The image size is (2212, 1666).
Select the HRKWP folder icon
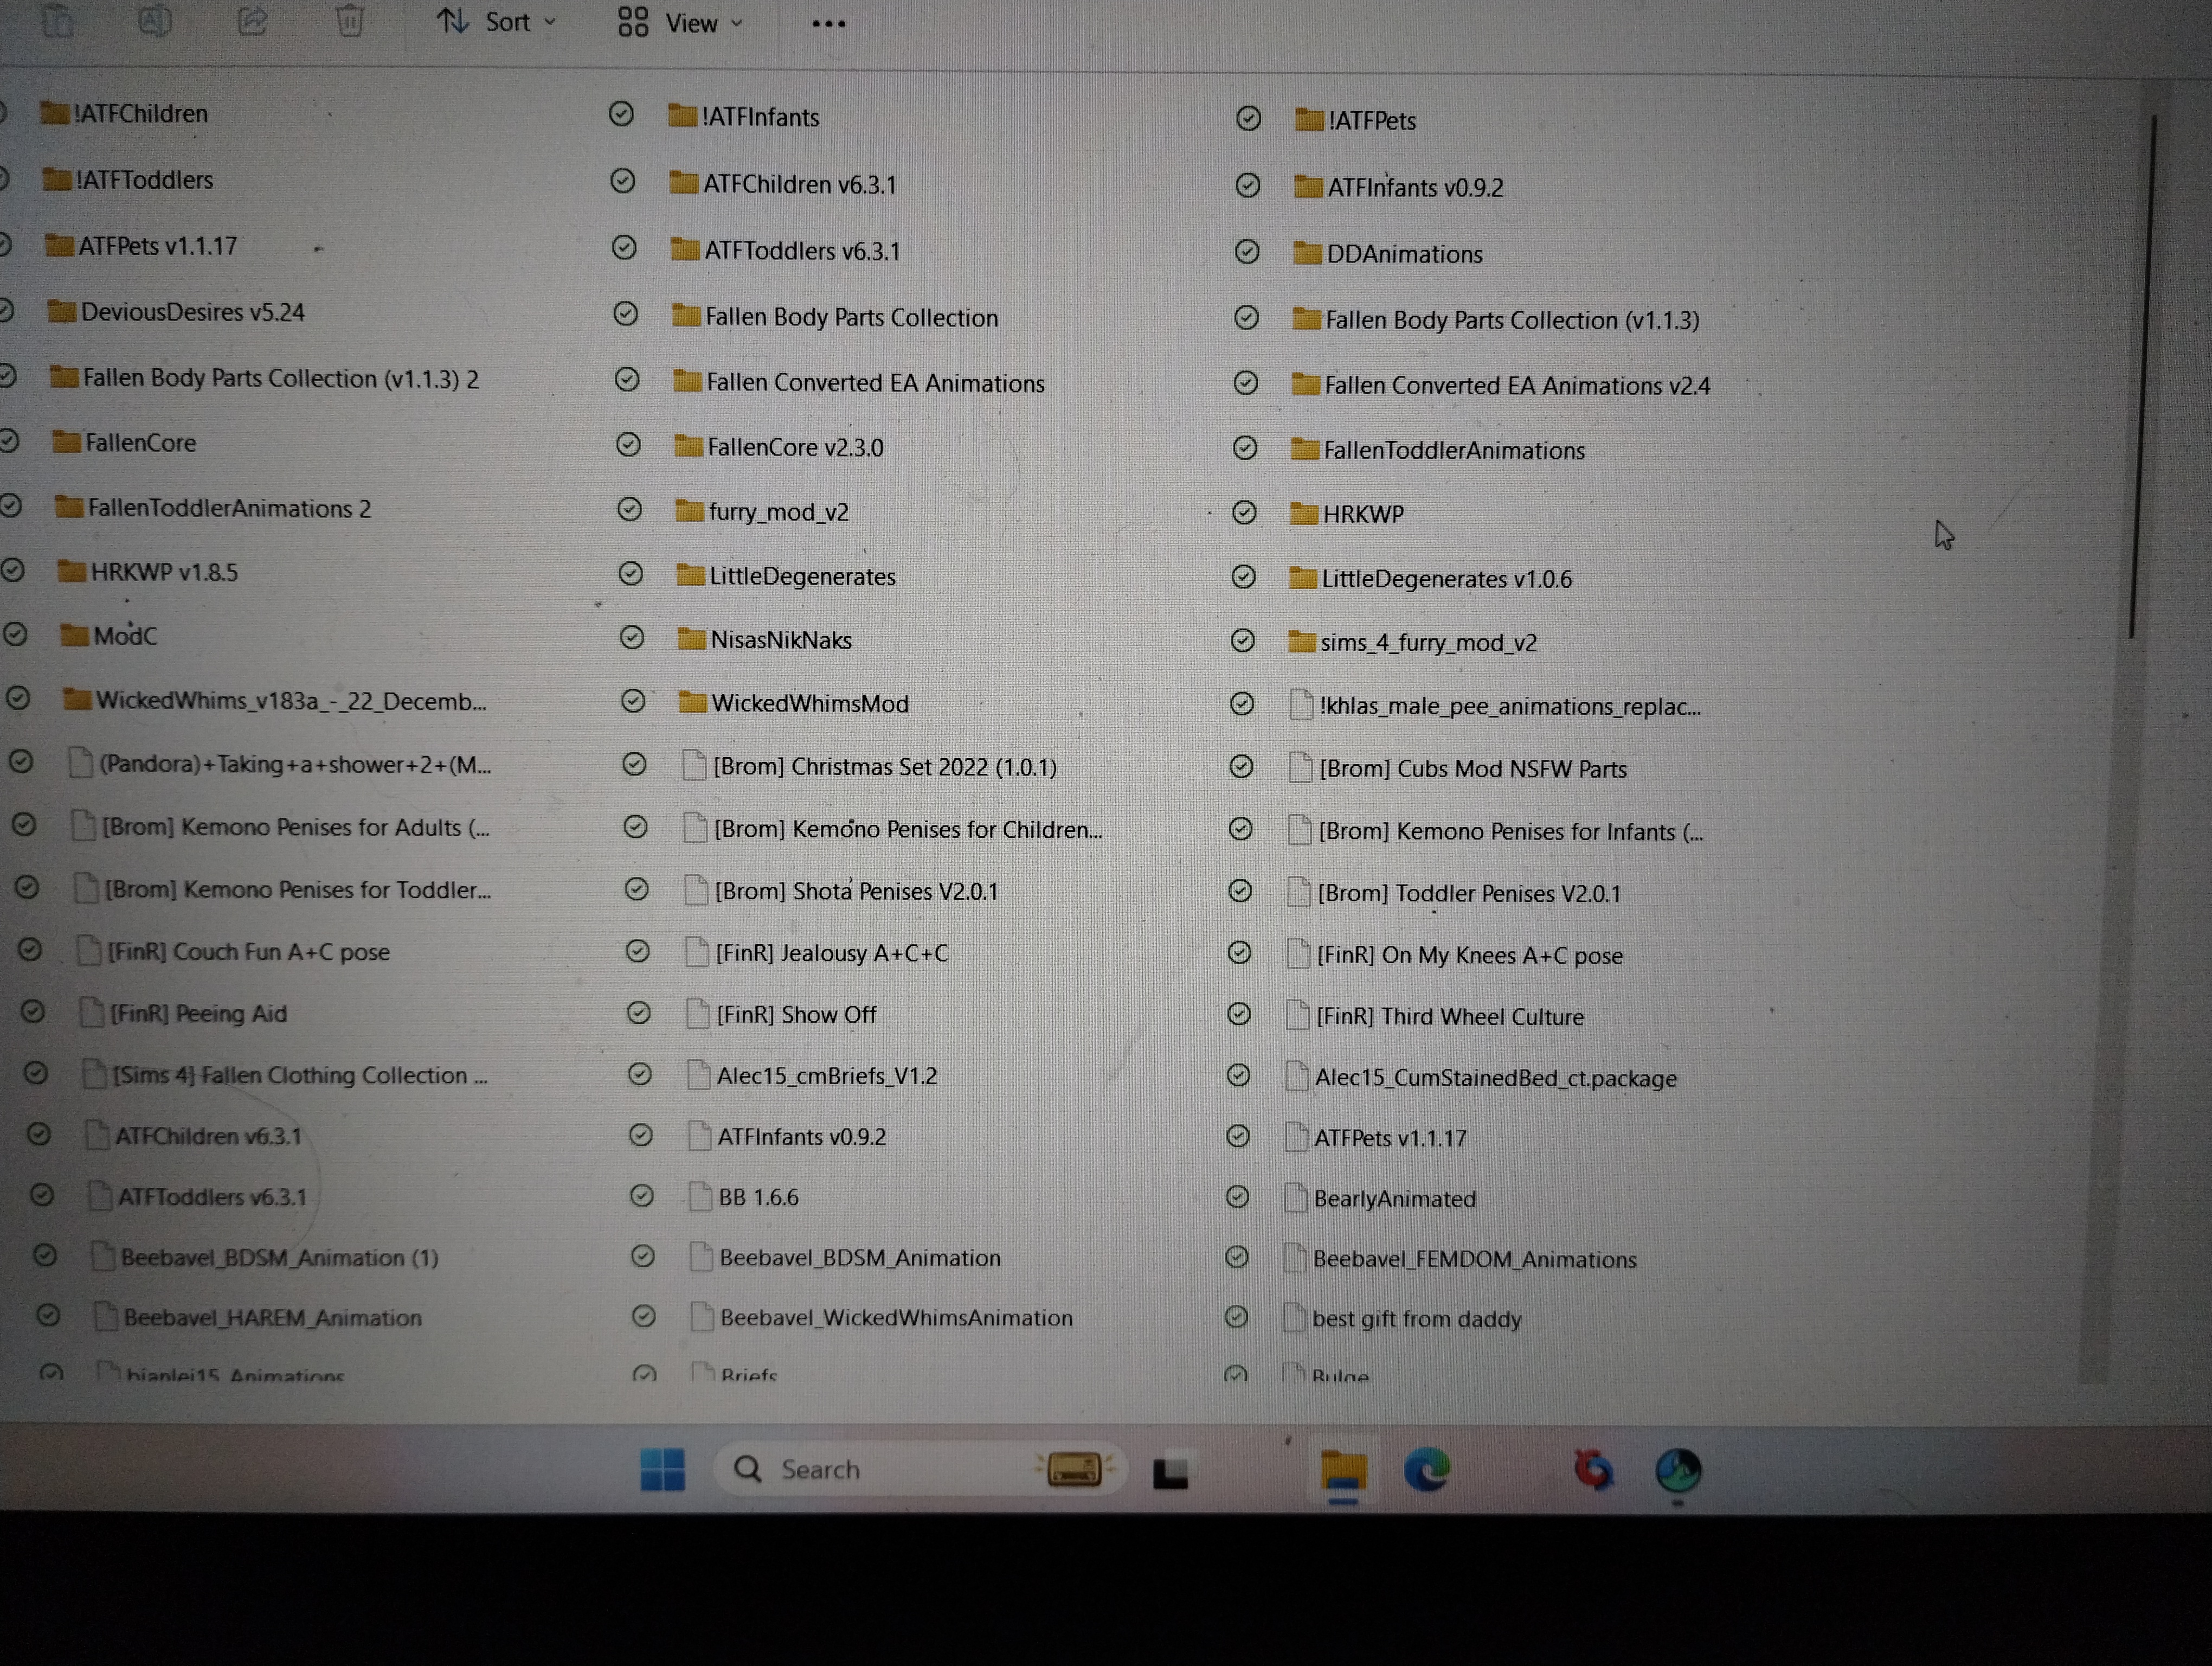click(1303, 514)
